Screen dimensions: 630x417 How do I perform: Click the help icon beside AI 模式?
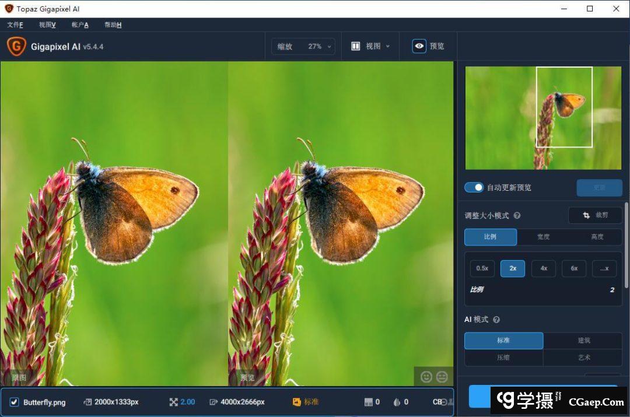496,320
